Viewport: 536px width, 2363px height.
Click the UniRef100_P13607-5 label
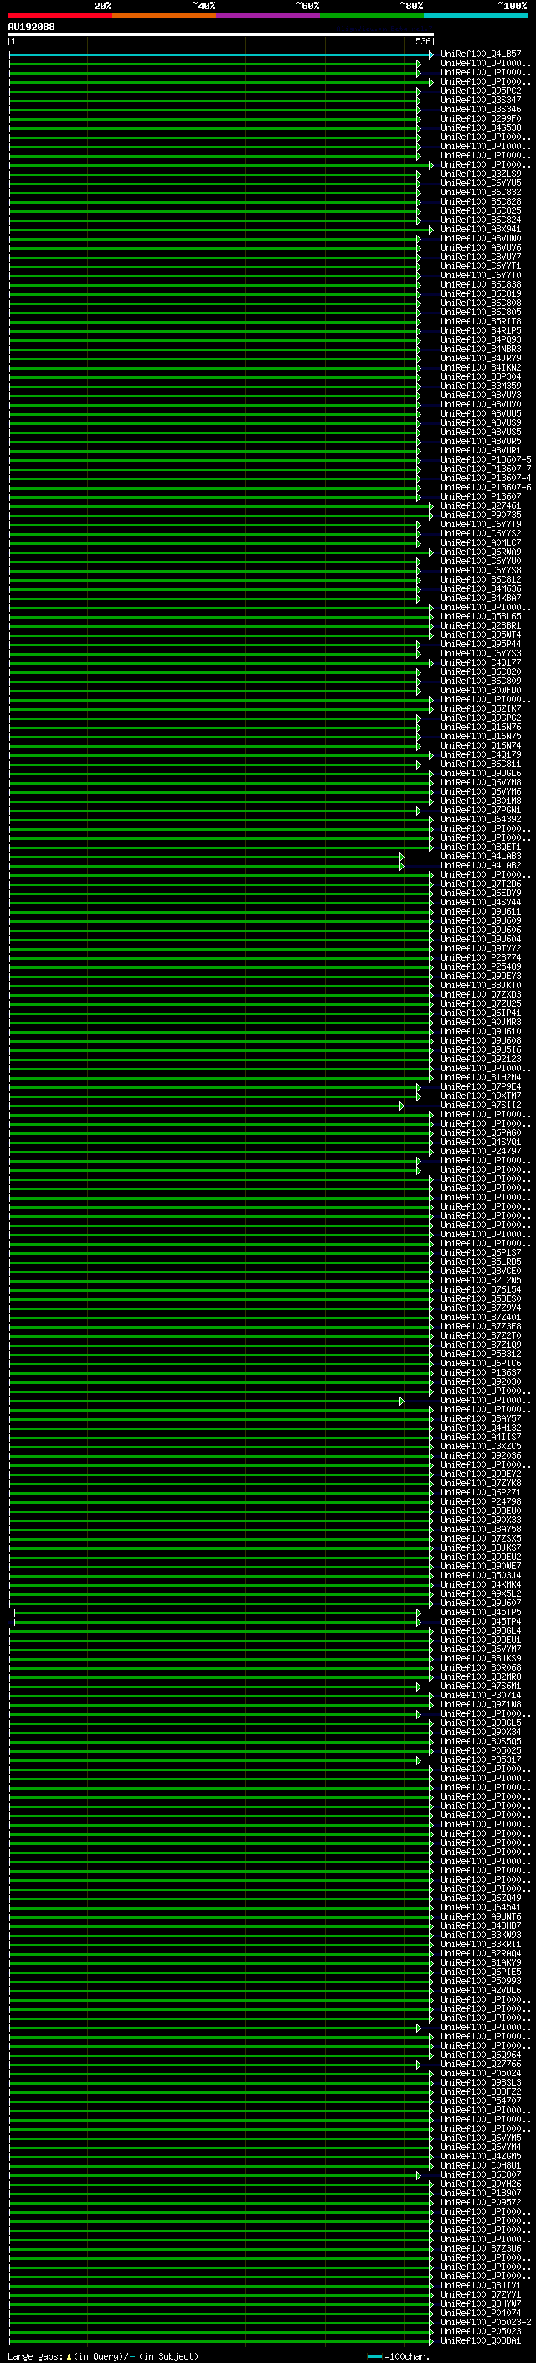point(486,459)
